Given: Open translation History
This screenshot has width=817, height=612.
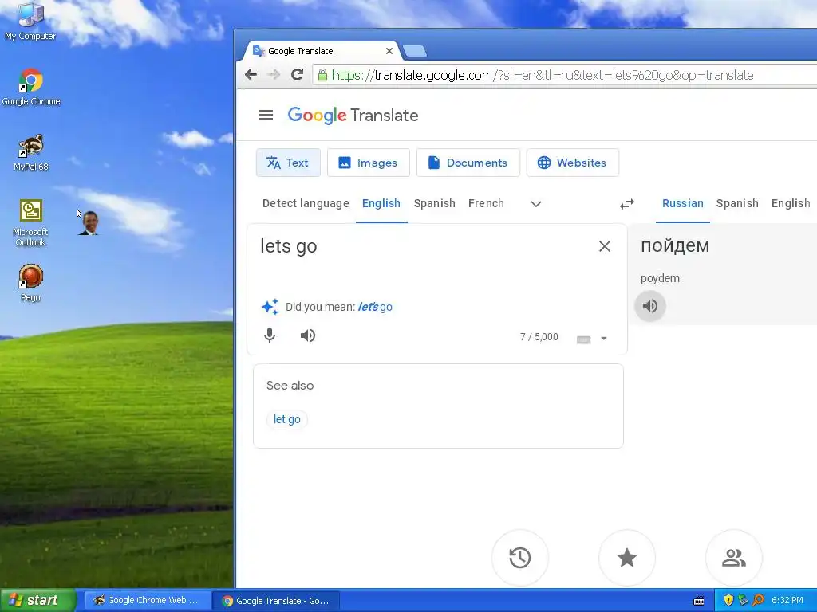Looking at the screenshot, I should (x=520, y=558).
